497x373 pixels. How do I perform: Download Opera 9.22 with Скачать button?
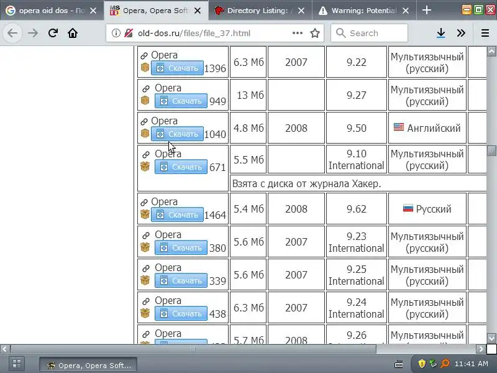(x=177, y=68)
